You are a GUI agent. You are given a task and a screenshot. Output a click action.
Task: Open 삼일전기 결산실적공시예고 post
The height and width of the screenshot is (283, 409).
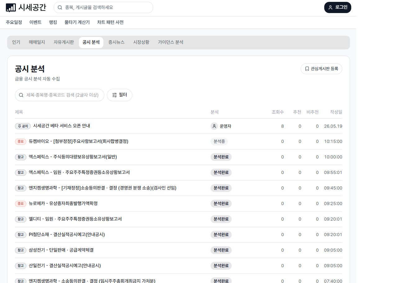[x=65, y=266]
